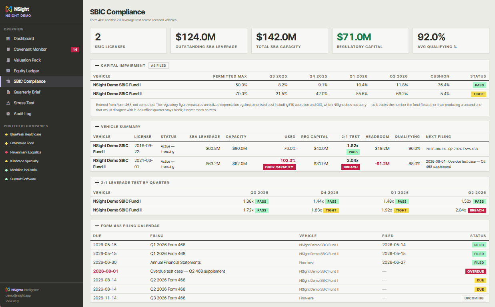
Task: Click the TIGHT status for SBIC Fund II impairment
Action: tap(479, 94)
